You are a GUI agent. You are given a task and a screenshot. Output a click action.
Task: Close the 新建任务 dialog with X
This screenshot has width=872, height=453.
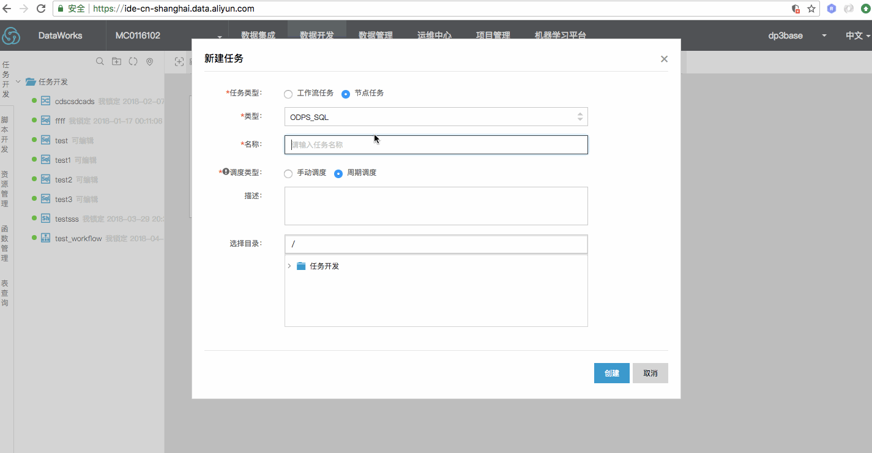(664, 59)
